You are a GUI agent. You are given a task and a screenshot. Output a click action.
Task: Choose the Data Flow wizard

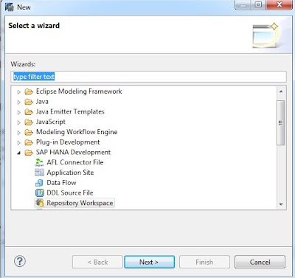click(x=61, y=183)
